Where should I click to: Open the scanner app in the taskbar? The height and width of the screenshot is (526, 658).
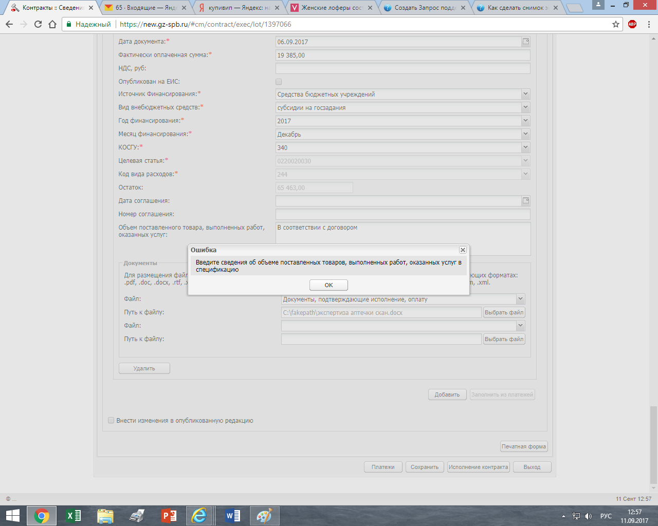[x=137, y=516]
